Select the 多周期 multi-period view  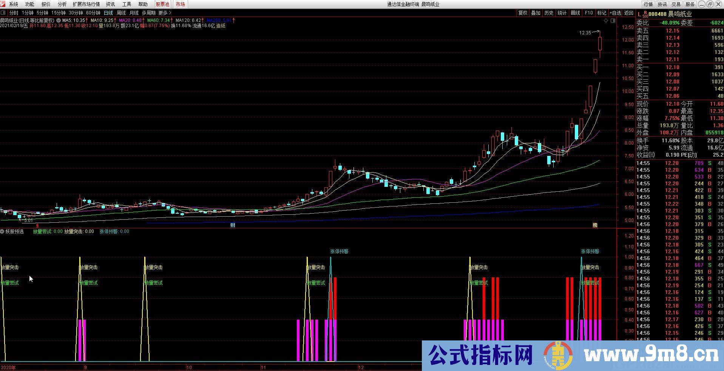coord(148,13)
